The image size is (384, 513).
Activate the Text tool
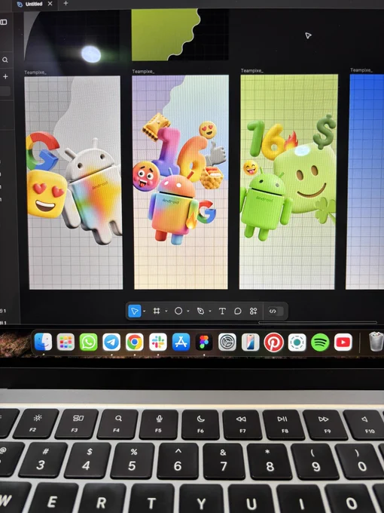tap(222, 311)
